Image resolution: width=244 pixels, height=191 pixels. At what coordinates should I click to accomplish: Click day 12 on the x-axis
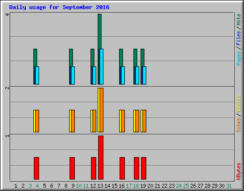[x=93, y=186]
